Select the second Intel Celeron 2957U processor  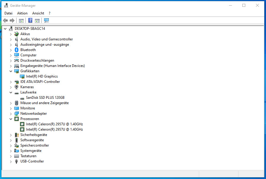(54, 129)
